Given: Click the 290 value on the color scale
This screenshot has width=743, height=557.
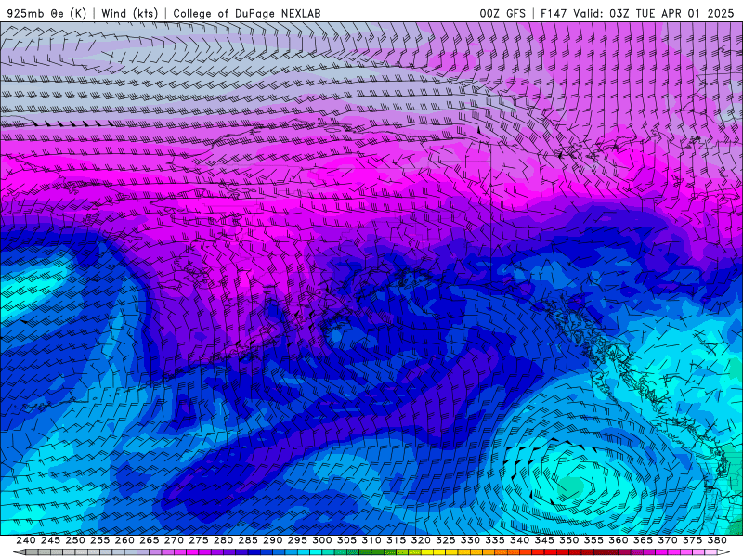Looking at the screenshot, I should point(272,540).
